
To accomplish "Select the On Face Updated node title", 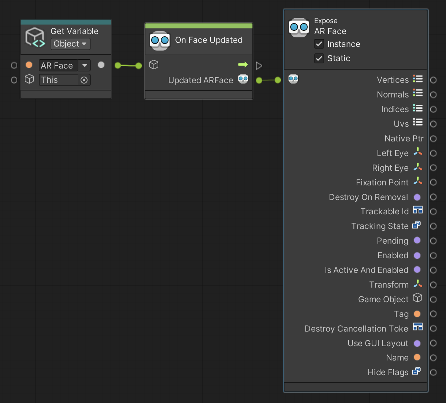I will [209, 40].
